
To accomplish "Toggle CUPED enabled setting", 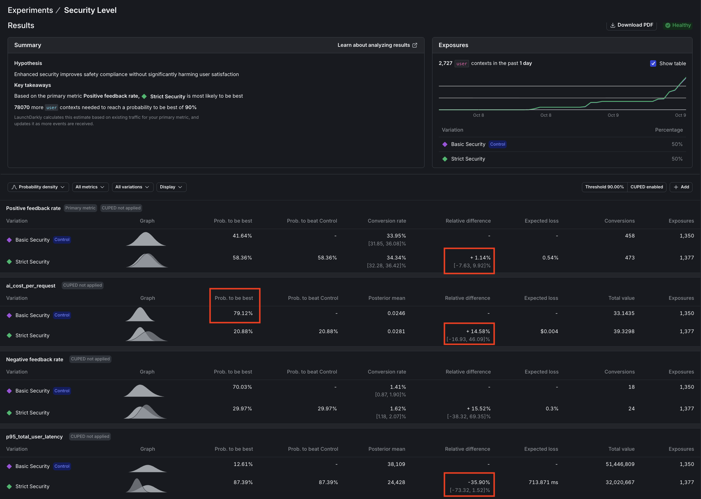I will point(647,187).
